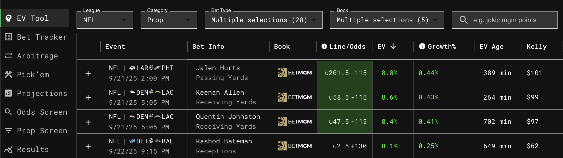Go to the Arbitrage section
The height and width of the screenshot is (158, 563).
click(8, 56)
